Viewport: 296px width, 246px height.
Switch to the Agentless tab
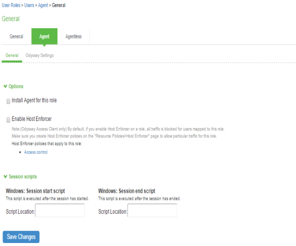pos(73,36)
